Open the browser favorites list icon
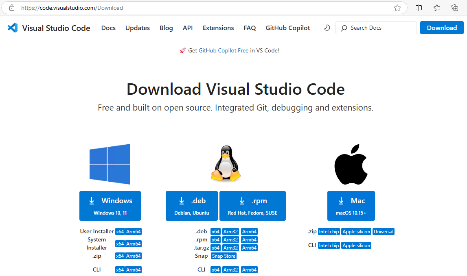Viewport: 467px width, 276px height. 437,8
